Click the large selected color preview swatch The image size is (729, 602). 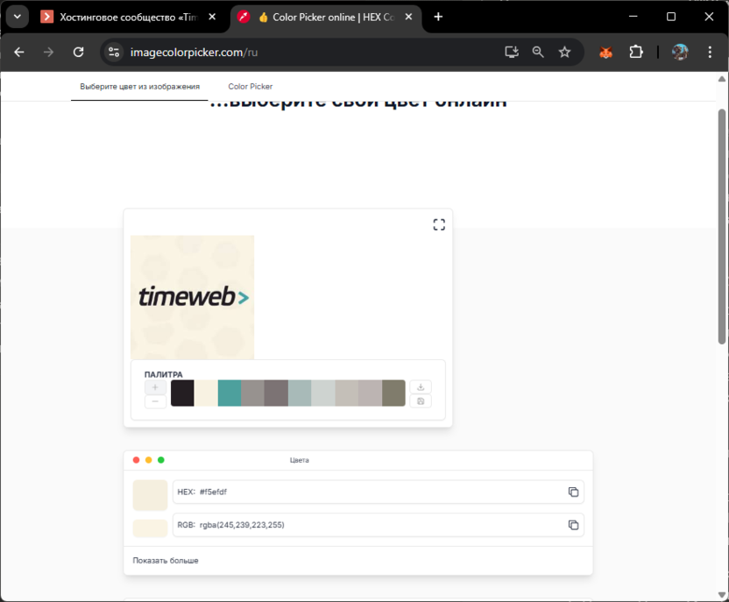[150, 495]
